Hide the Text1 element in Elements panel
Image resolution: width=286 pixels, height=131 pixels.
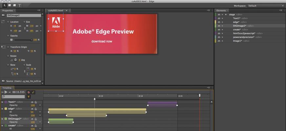pos(219,18)
